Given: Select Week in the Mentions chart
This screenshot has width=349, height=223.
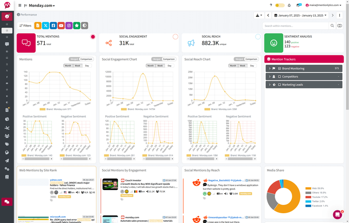Looking at the screenshot, I should (77, 66).
